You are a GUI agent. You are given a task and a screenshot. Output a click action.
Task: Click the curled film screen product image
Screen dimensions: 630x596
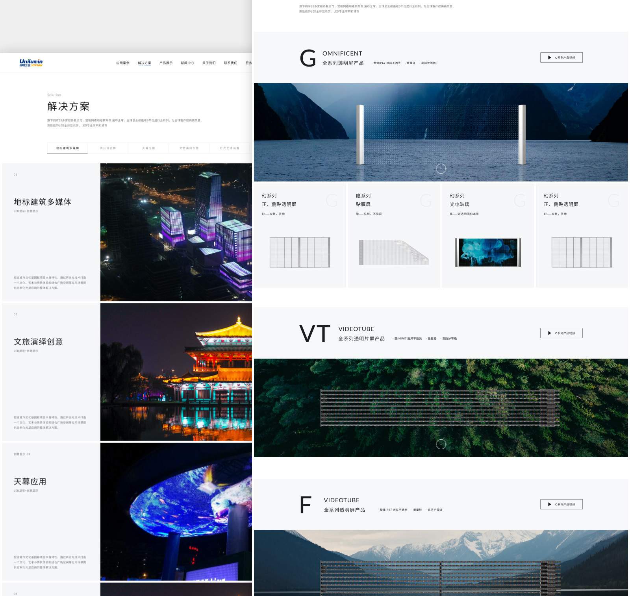pyautogui.click(x=394, y=252)
